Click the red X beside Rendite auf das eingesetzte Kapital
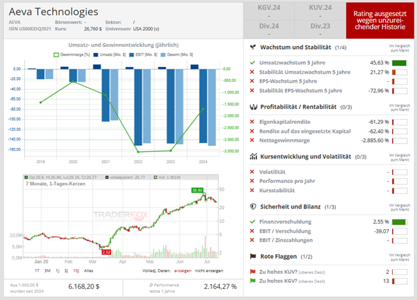 252,131
